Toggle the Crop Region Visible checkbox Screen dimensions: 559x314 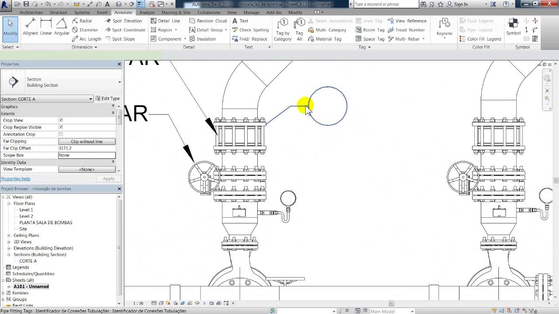(61, 127)
